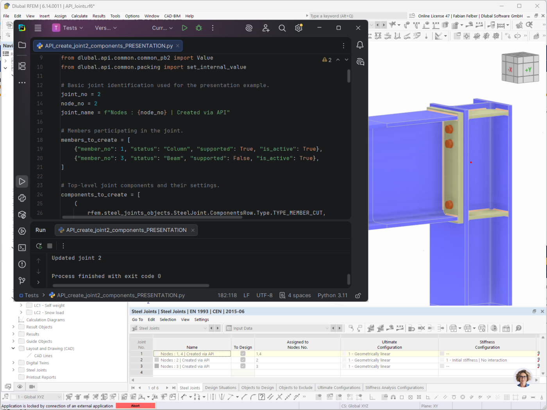547x410 pixels.
Task: Go to the last table page in Steel Joints
Action: (173, 388)
